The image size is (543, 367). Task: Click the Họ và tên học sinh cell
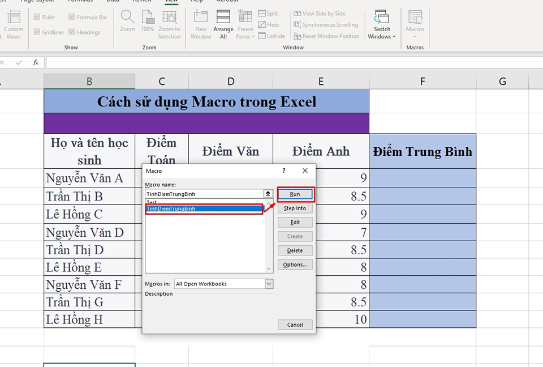tap(89, 151)
